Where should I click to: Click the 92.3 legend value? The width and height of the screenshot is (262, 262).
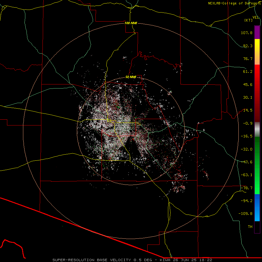pos(248,46)
